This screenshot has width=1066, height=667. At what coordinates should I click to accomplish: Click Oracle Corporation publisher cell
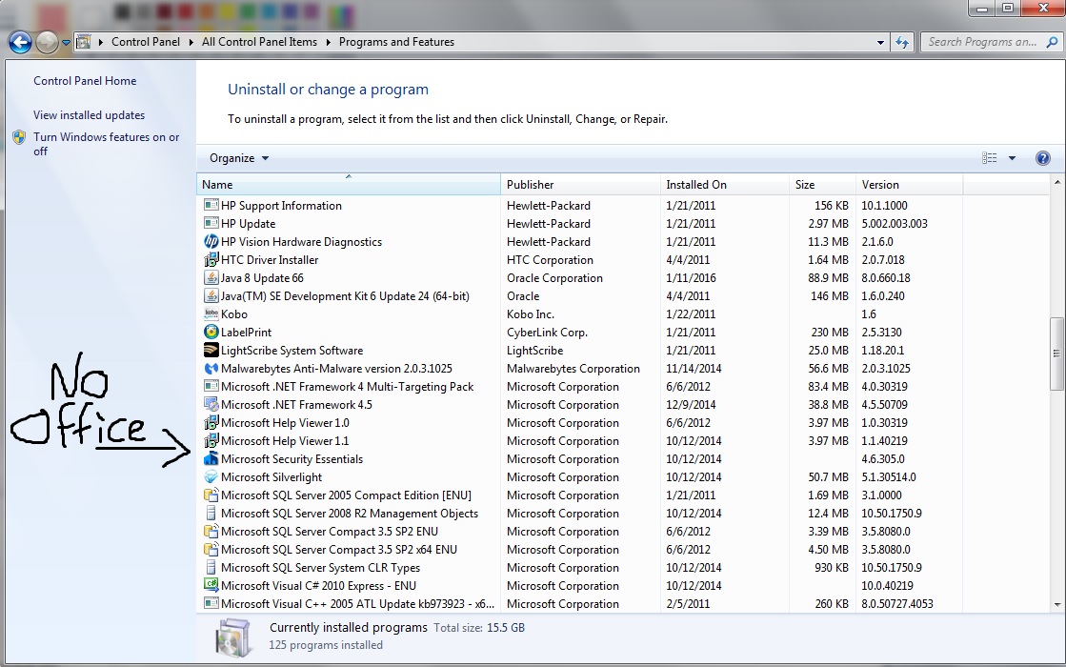point(554,278)
